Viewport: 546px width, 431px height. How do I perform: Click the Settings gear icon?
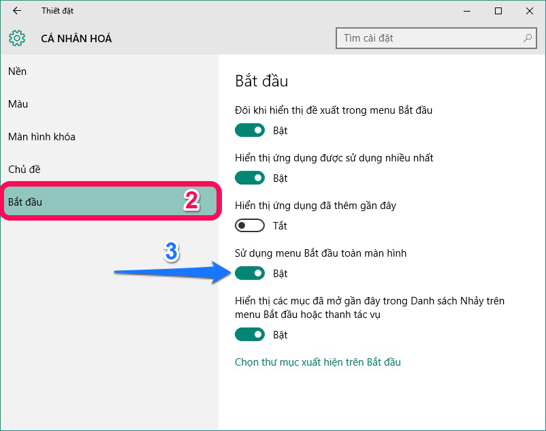pyautogui.click(x=16, y=38)
